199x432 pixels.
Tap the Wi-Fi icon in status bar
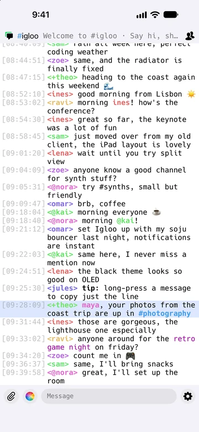[155, 14]
